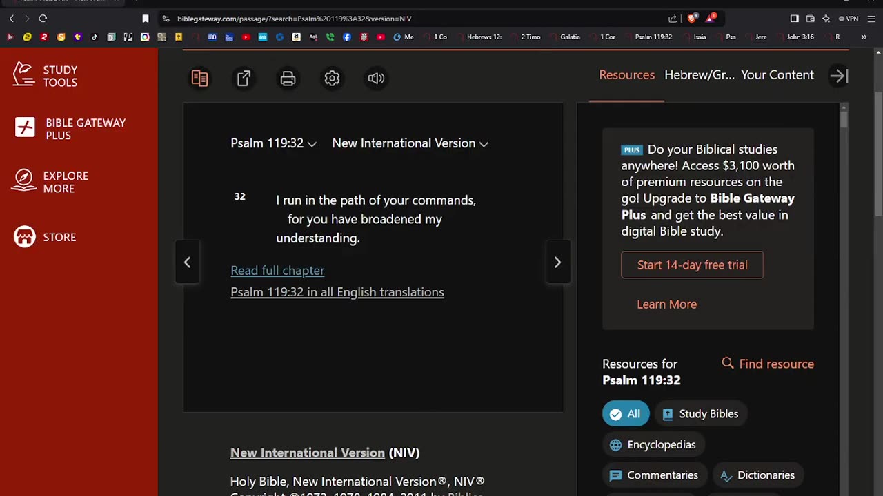Open Amazon bookmark icon

point(296,37)
